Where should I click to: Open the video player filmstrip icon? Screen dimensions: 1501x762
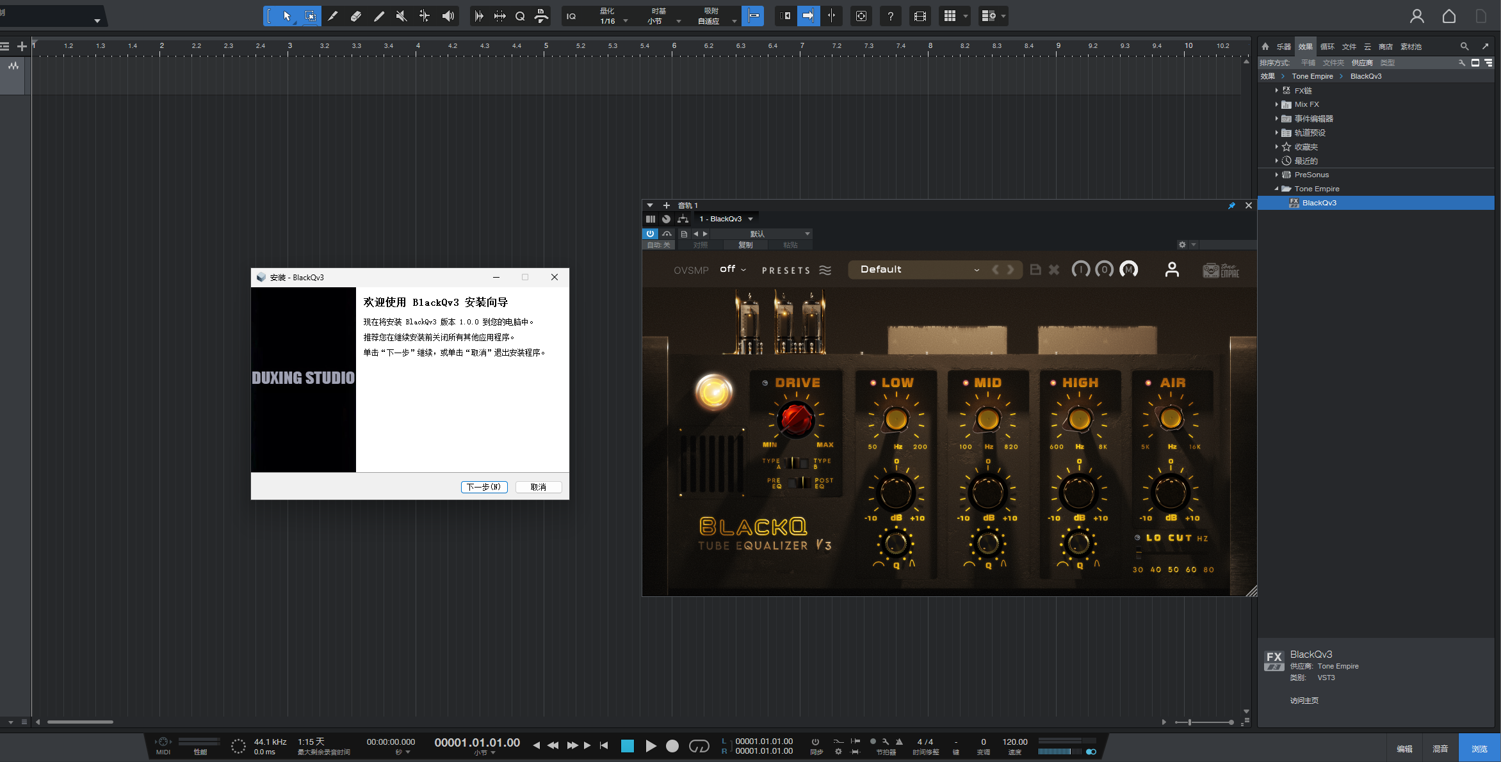920,16
